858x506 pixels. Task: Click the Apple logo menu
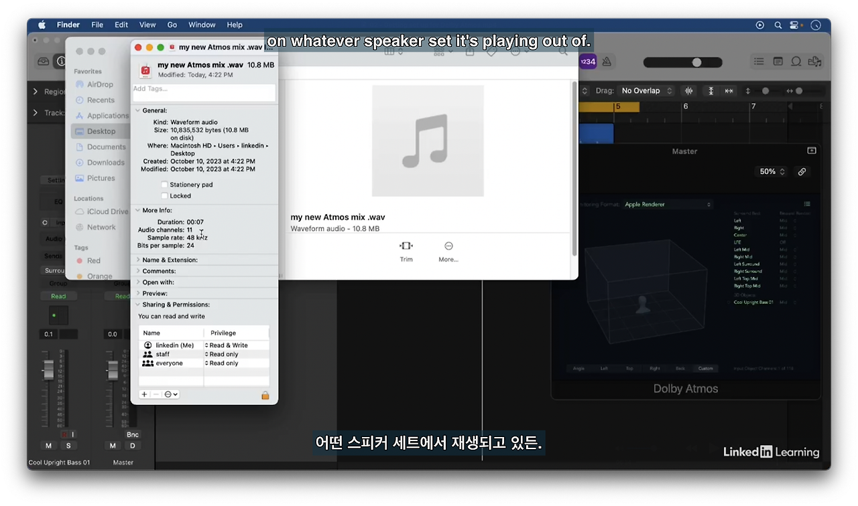click(42, 25)
